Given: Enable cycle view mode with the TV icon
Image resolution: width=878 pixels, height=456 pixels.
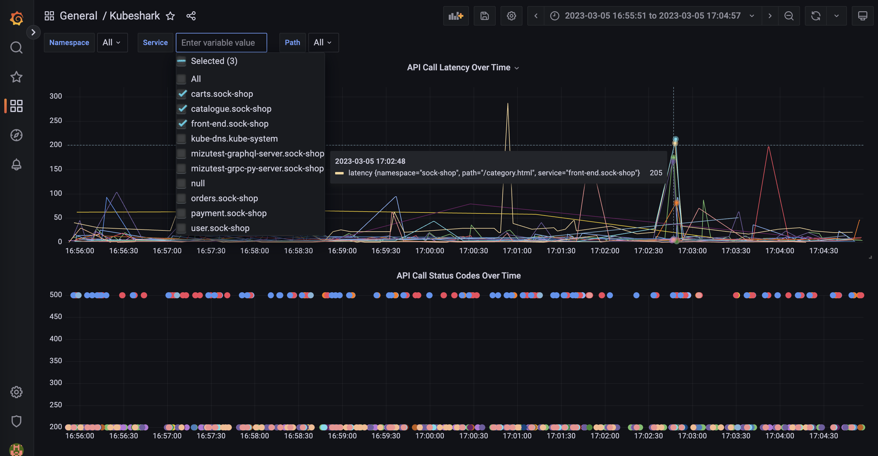Looking at the screenshot, I should pyautogui.click(x=863, y=16).
